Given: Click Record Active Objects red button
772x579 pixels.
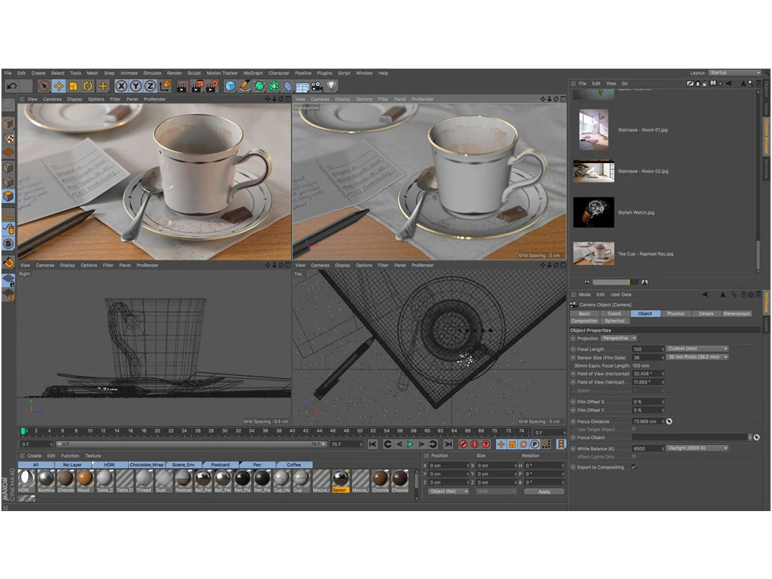Looking at the screenshot, I should pyautogui.click(x=463, y=444).
